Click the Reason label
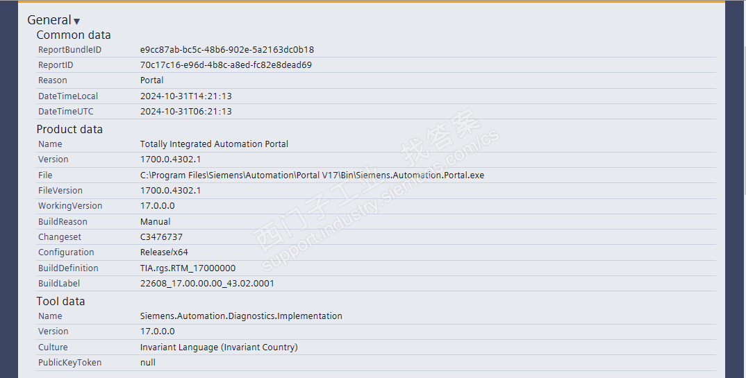Viewport: 746px width, 378px height. [52, 80]
